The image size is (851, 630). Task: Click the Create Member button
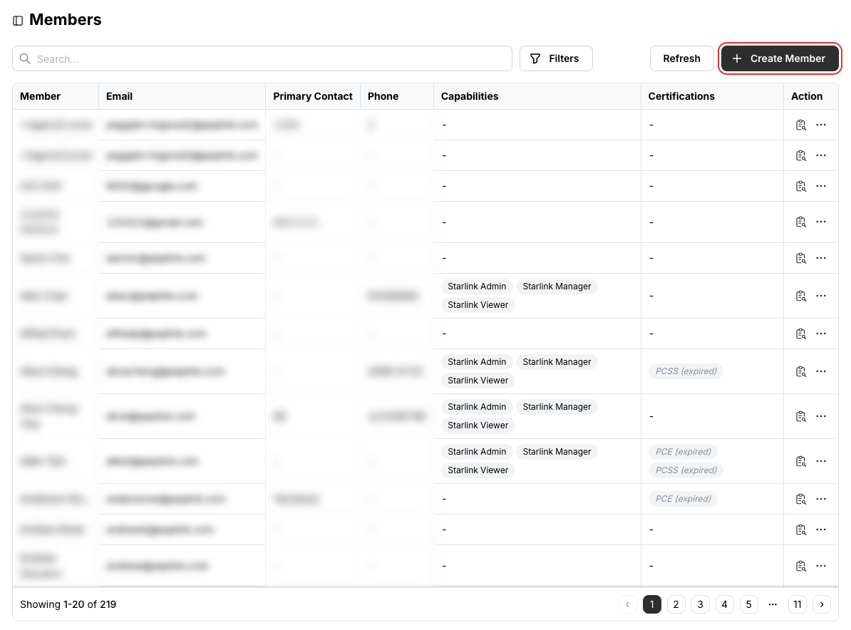[x=779, y=58]
